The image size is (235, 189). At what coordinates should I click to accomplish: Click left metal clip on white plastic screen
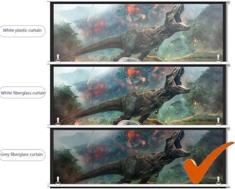[x=58, y=58]
